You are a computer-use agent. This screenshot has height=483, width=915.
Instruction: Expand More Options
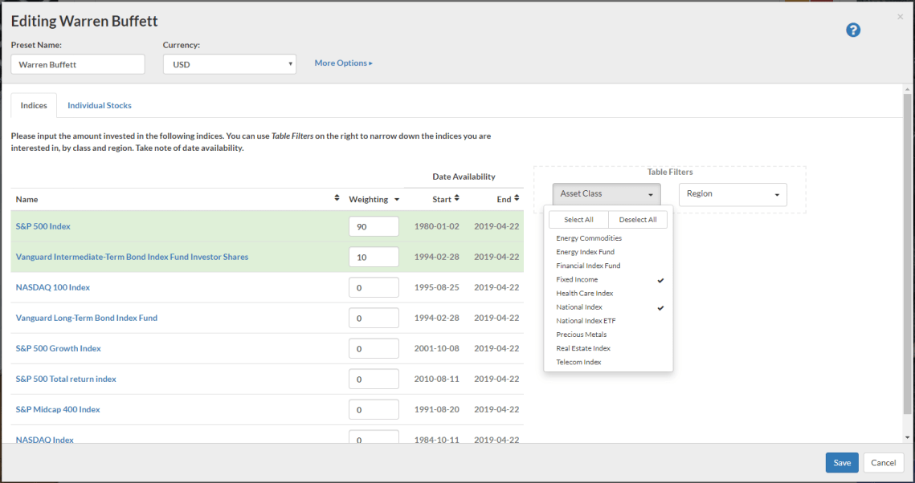[x=343, y=63]
